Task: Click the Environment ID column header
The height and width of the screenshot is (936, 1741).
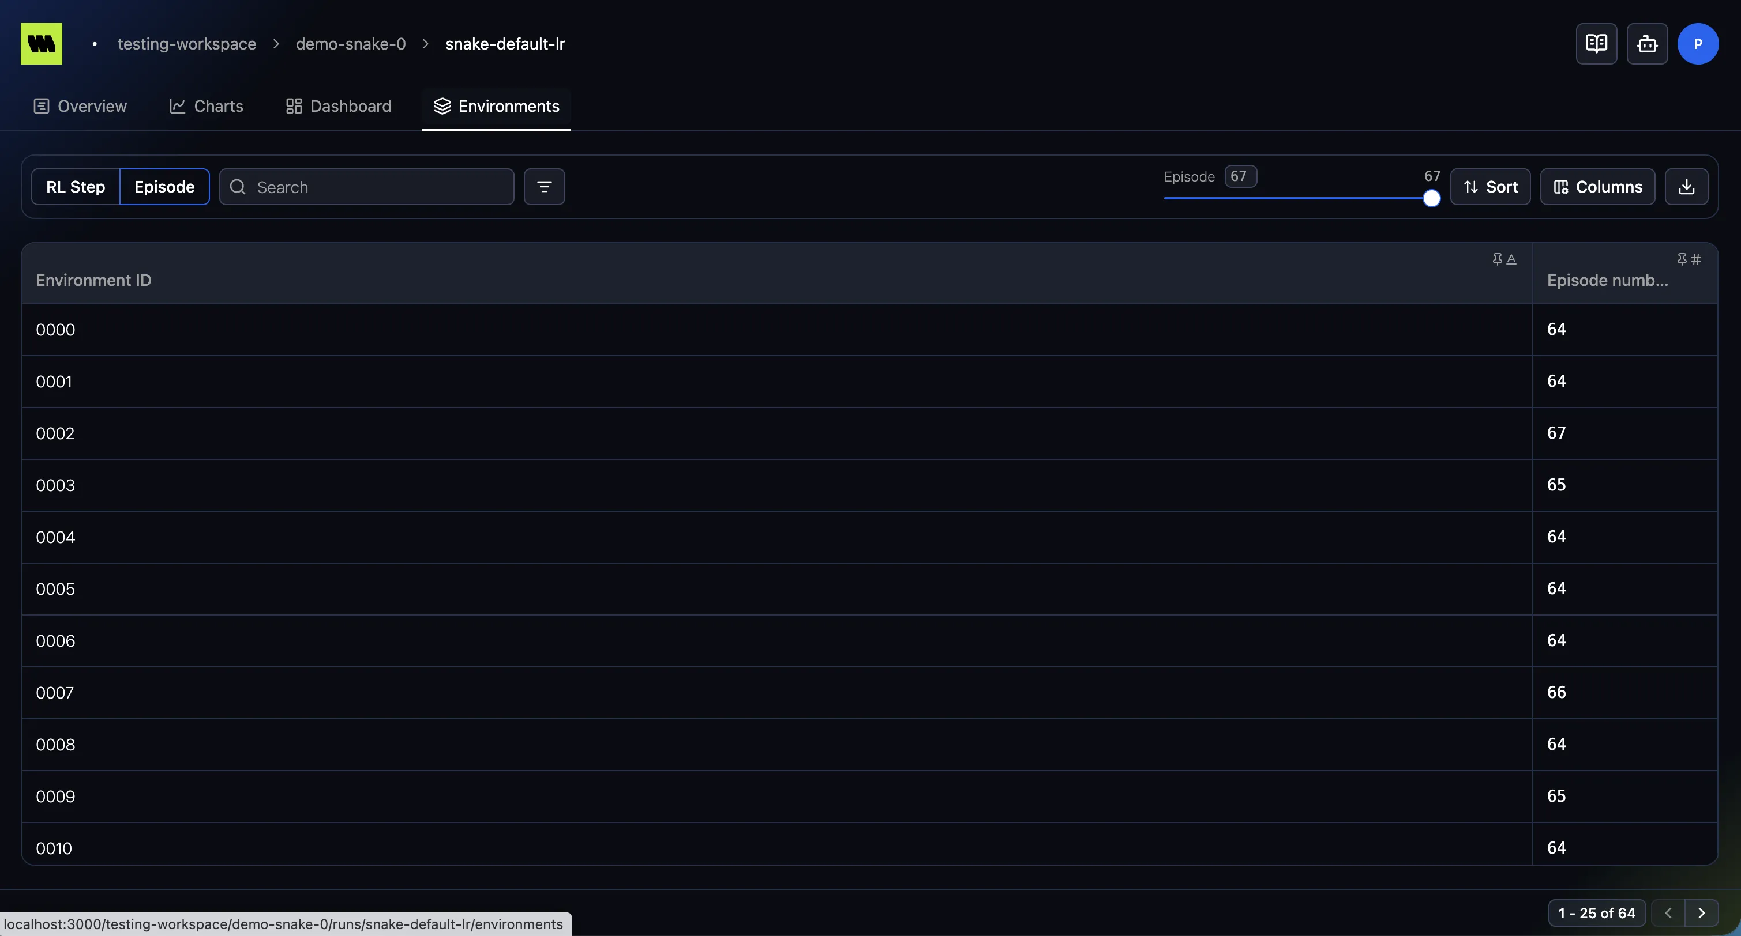Action: 776,274
